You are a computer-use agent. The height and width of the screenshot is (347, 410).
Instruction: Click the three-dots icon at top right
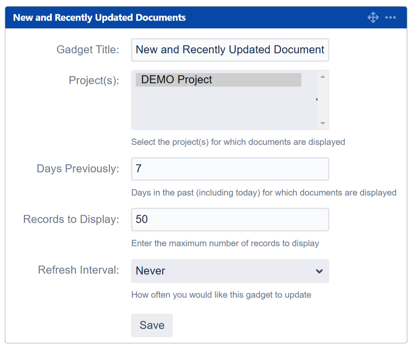coord(391,17)
